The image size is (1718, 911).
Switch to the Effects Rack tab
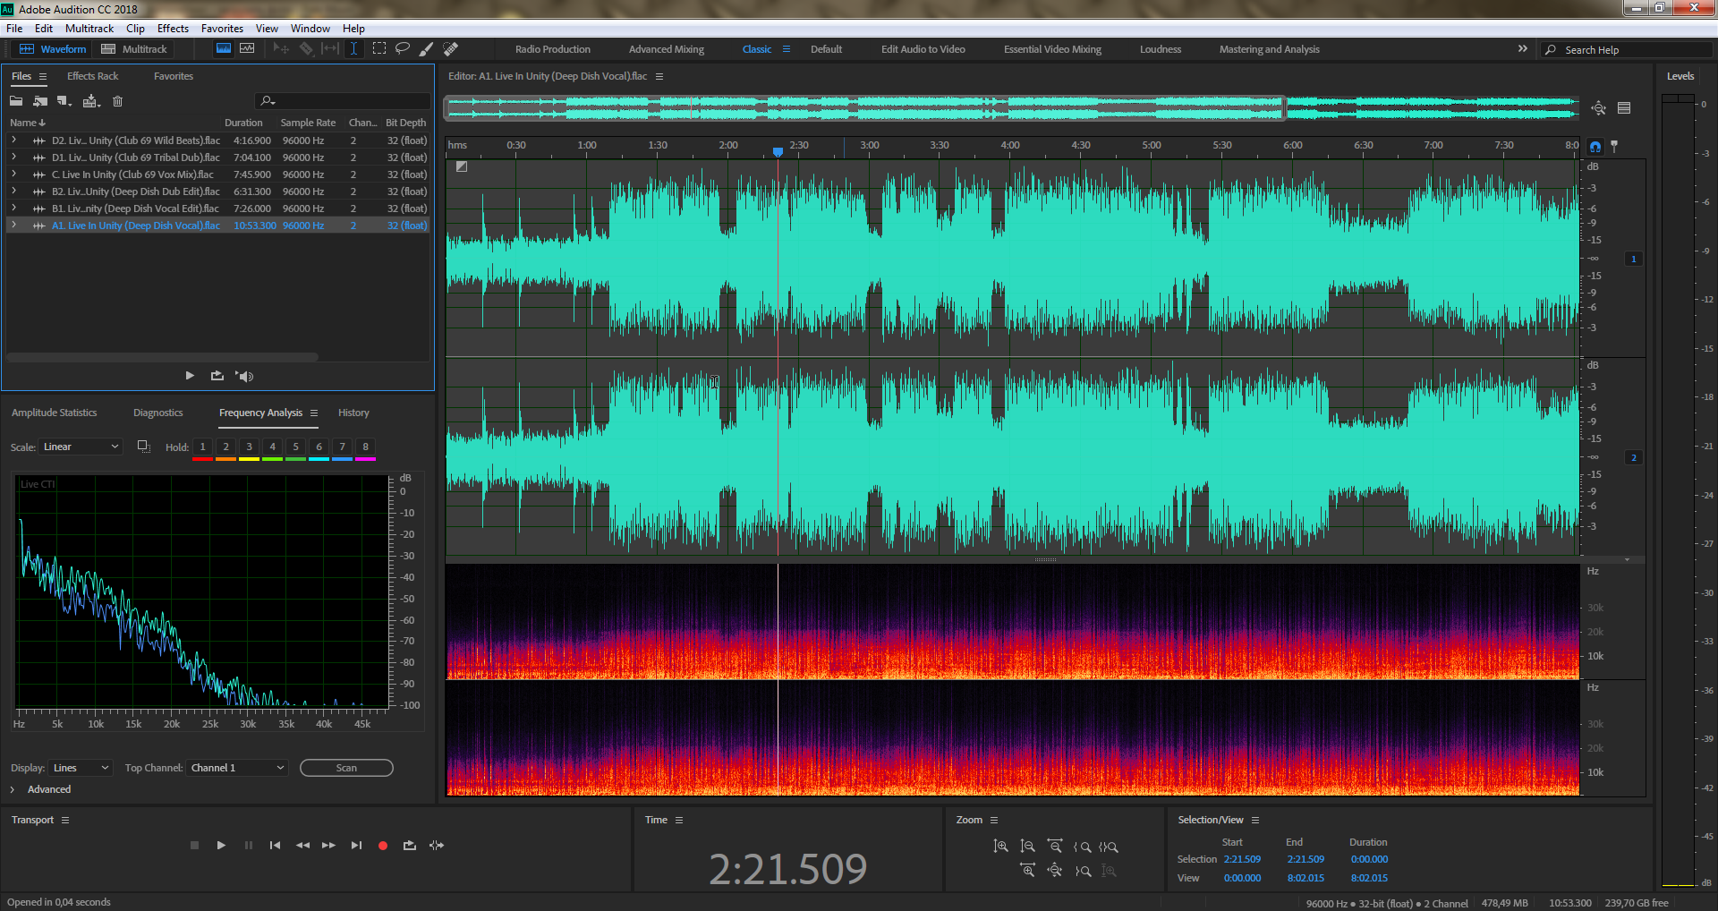click(92, 76)
